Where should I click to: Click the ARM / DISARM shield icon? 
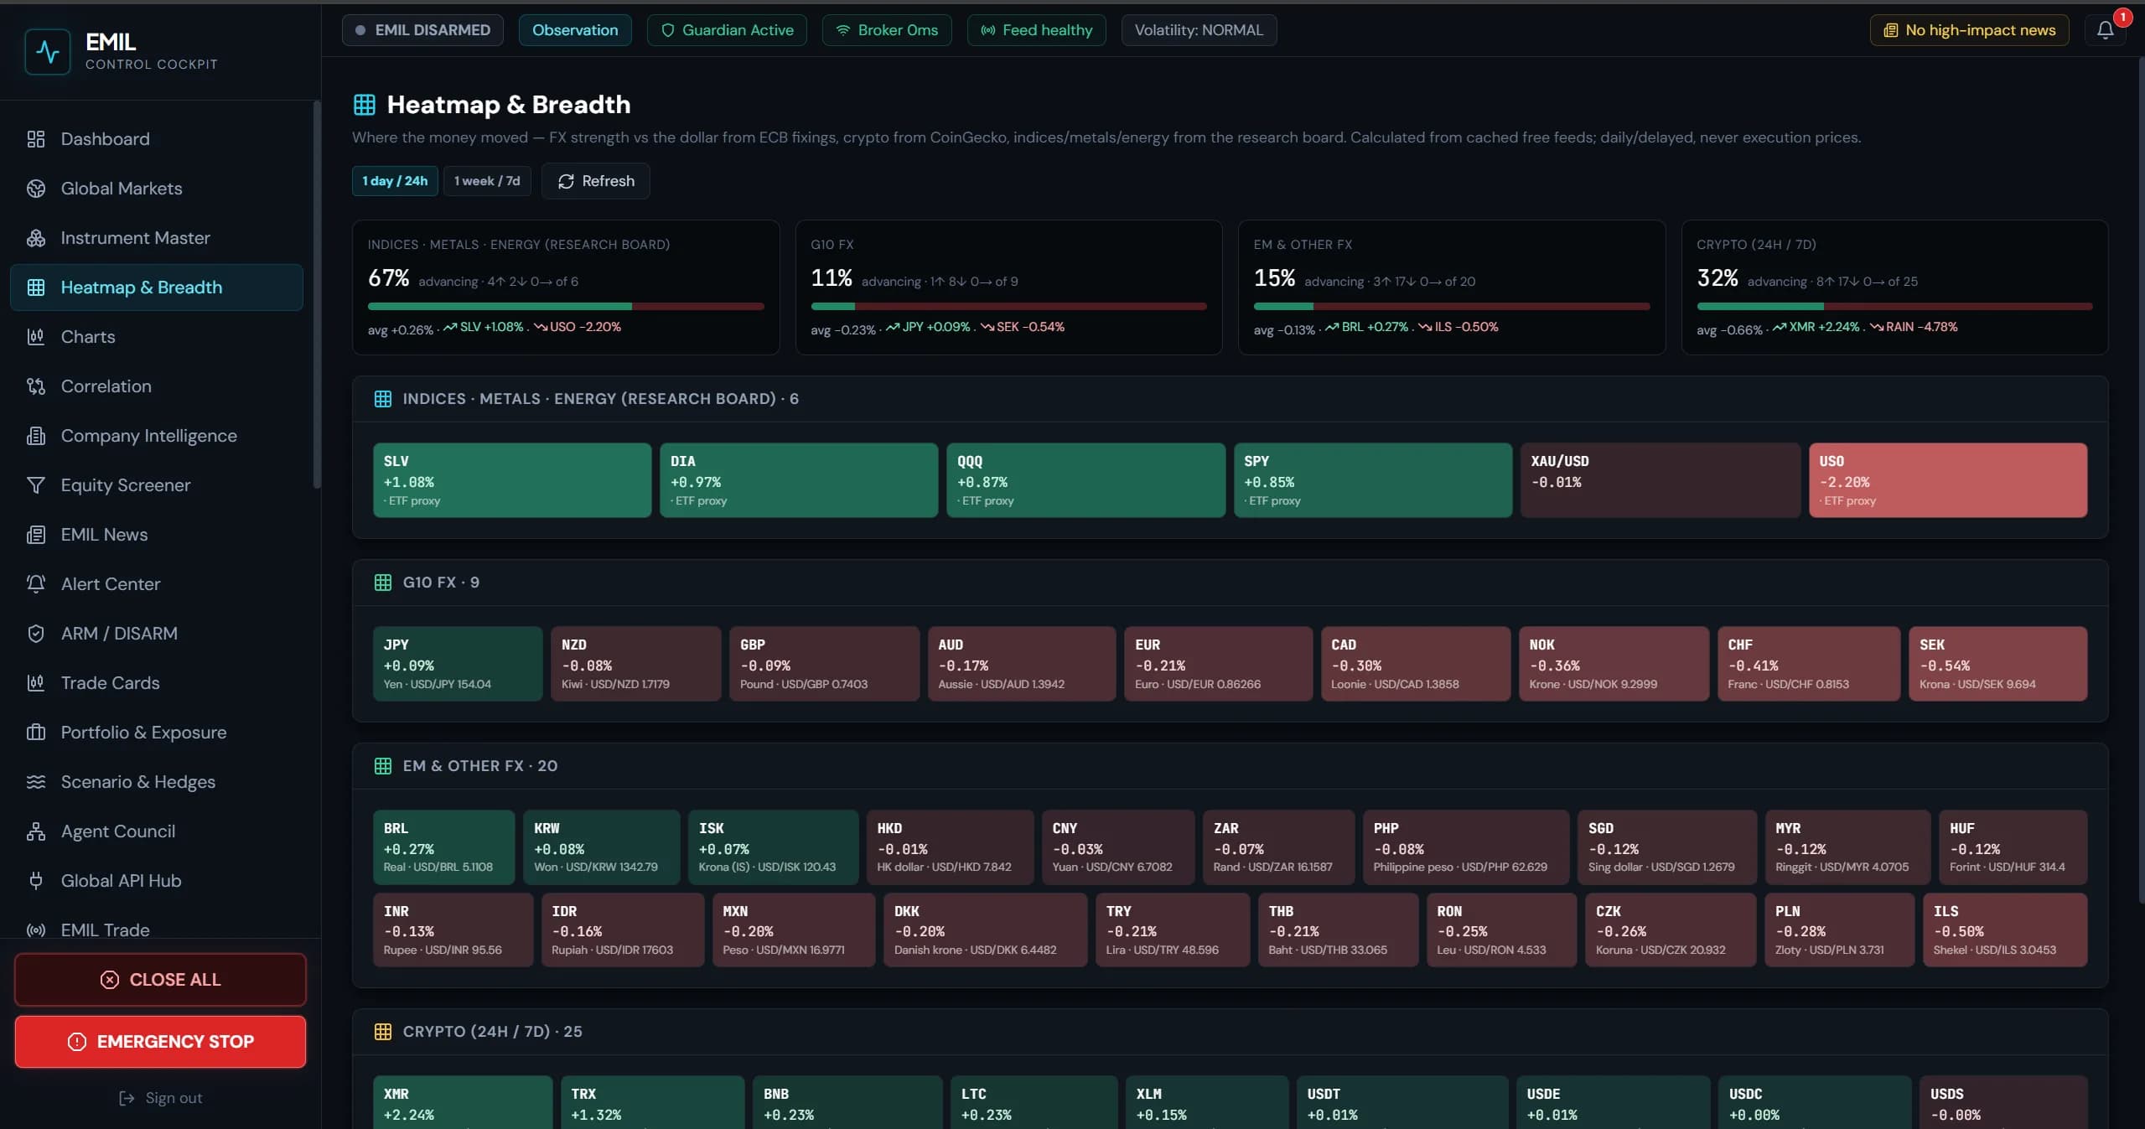pyautogui.click(x=35, y=634)
